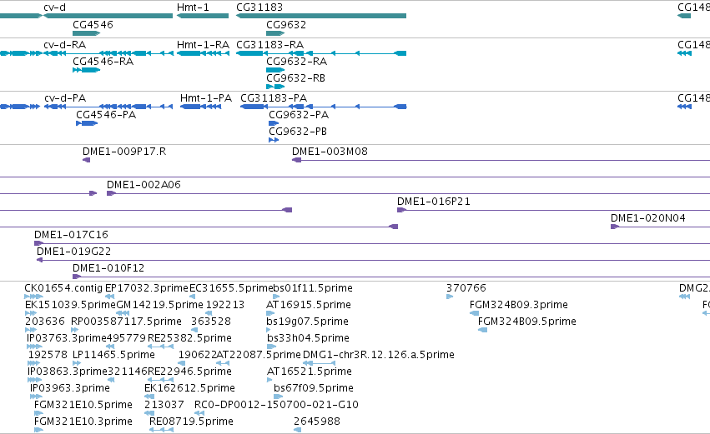The width and height of the screenshot is (710, 434).
Task: Open EST IP03863.3prime
Action: (35, 380)
